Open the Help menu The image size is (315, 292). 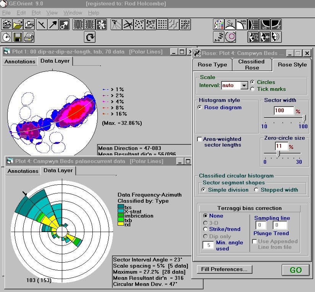(x=94, y=13)
